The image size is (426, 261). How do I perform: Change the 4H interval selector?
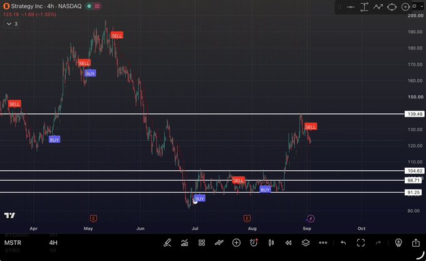point(53,243)
